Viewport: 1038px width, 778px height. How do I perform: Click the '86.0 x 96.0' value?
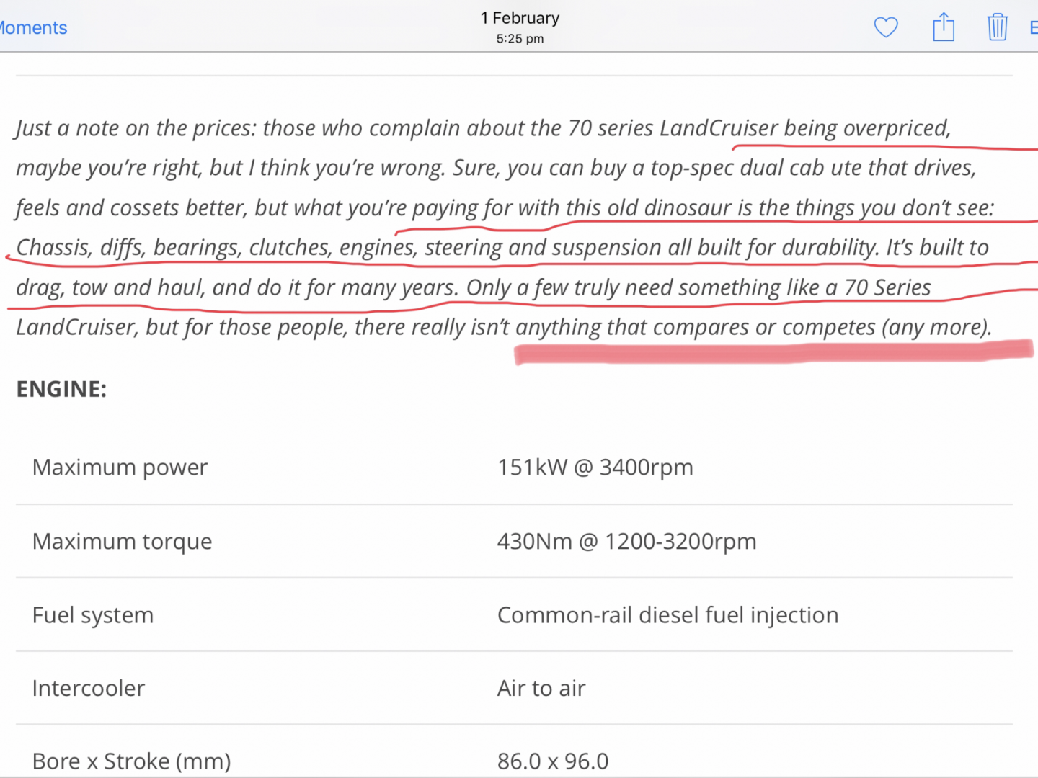pyautogui.click(x=553, y=761)
